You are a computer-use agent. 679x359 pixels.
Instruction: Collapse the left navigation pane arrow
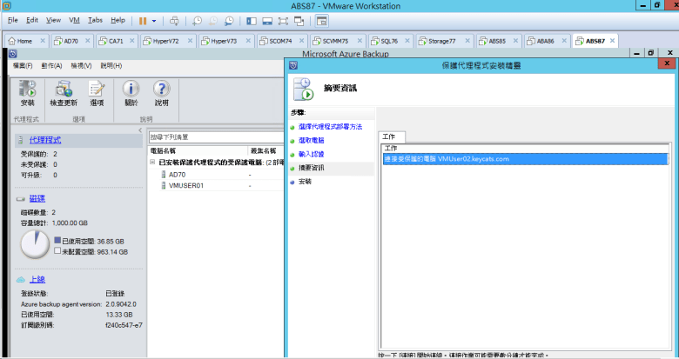[140, 130]
